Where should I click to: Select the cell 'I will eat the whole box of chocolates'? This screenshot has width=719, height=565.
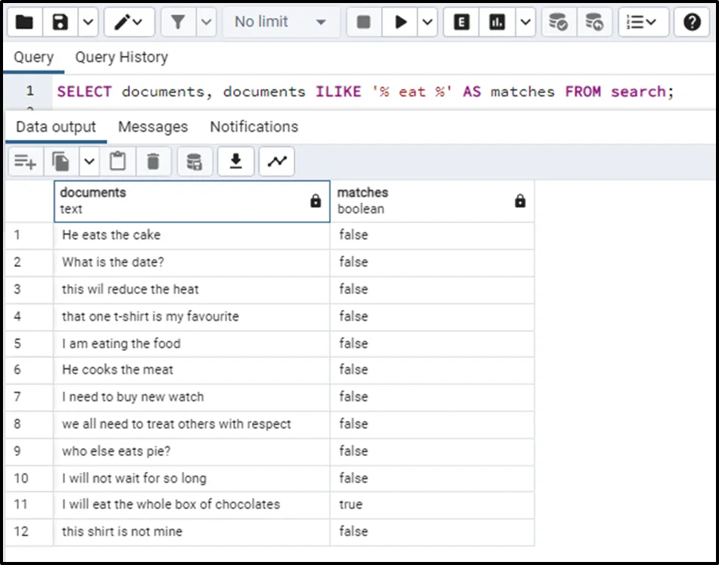pyautogui.click(x=171, y=504)
